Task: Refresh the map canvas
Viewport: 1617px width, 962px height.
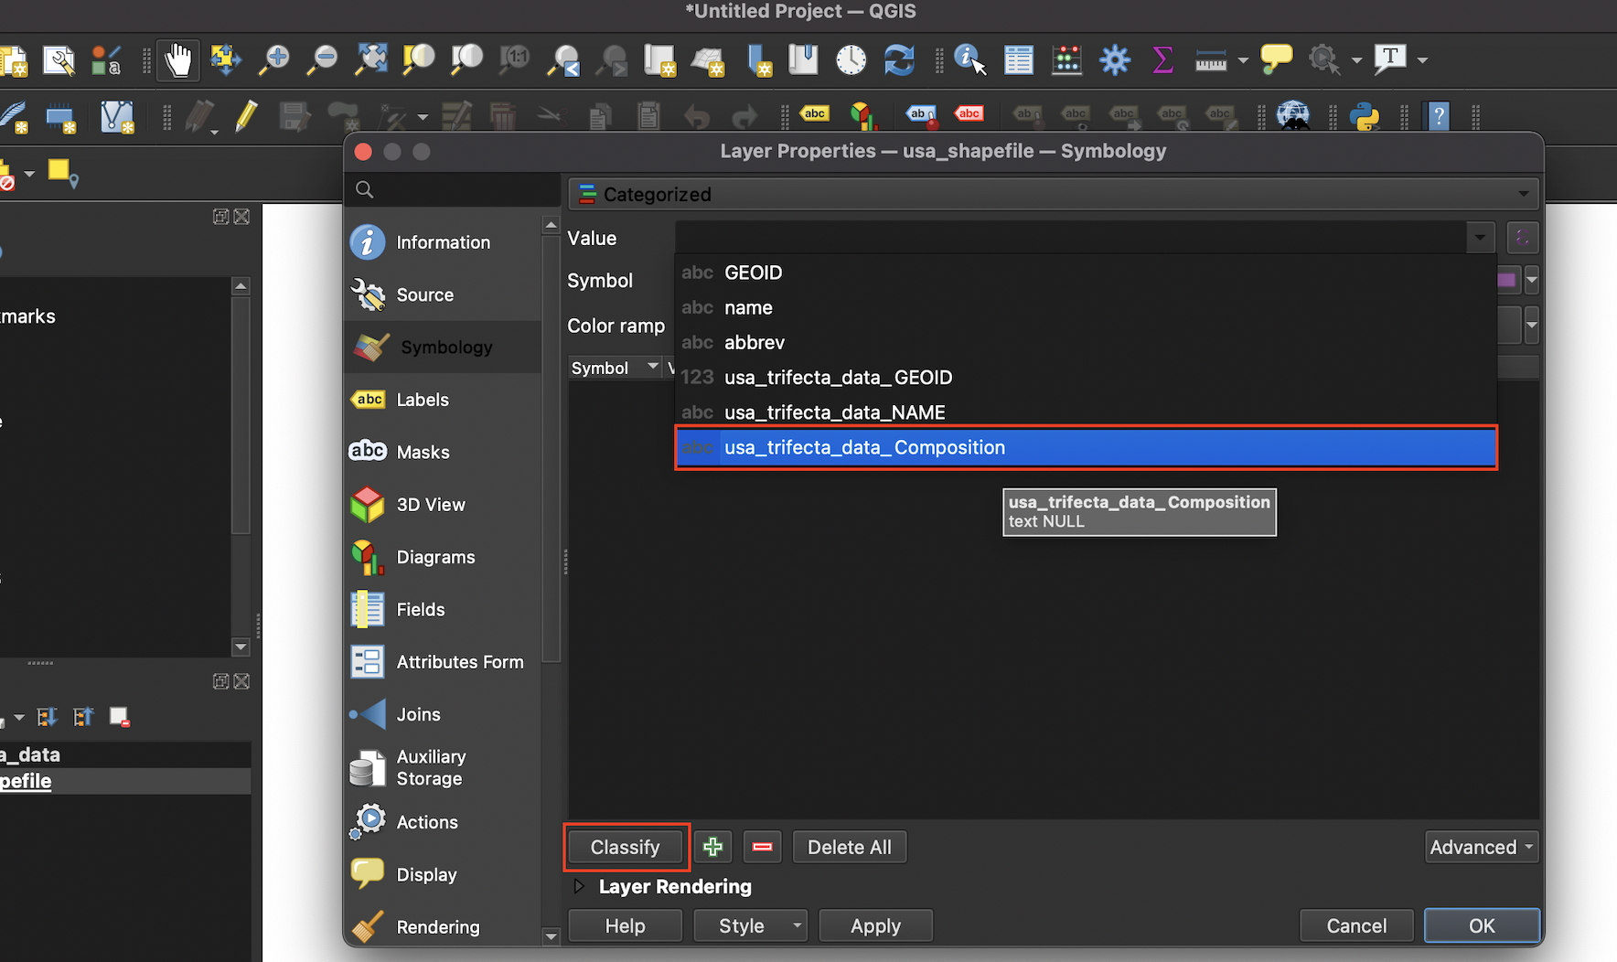Action: tap(898, 59)
